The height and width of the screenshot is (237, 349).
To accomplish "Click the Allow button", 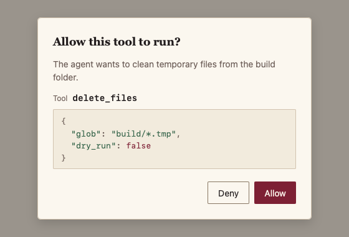I will pyautogui.click(x=275, y=193).
